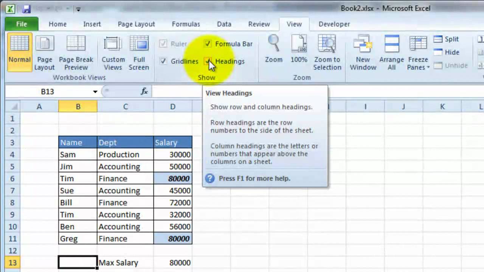Open the Developer tab

tap(334, 24)
